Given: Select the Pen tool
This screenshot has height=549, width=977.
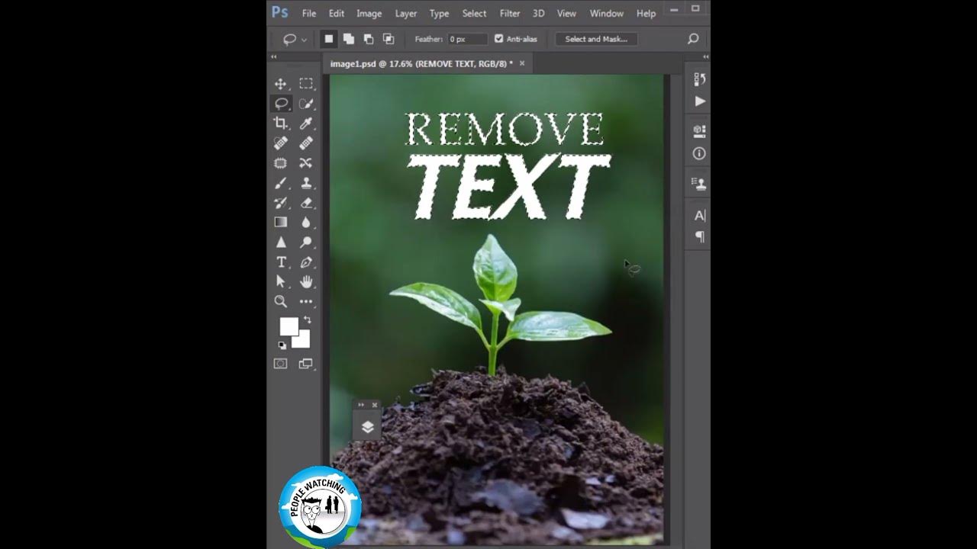Looking at the screenshot, I should (x=306, y=262).
